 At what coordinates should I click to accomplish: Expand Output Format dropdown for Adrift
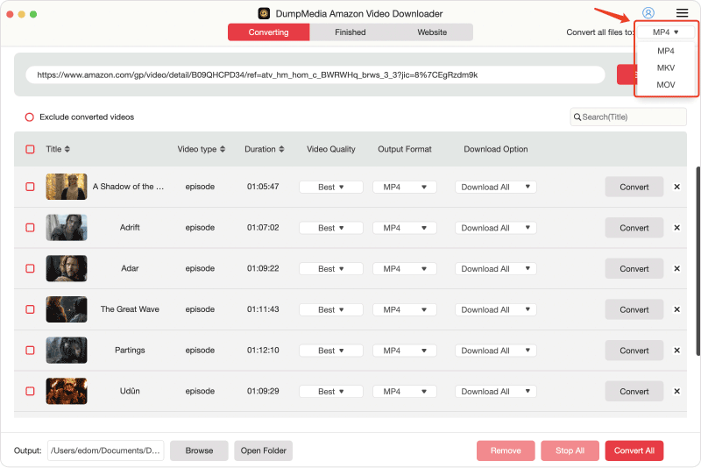(x=405, y=228)
